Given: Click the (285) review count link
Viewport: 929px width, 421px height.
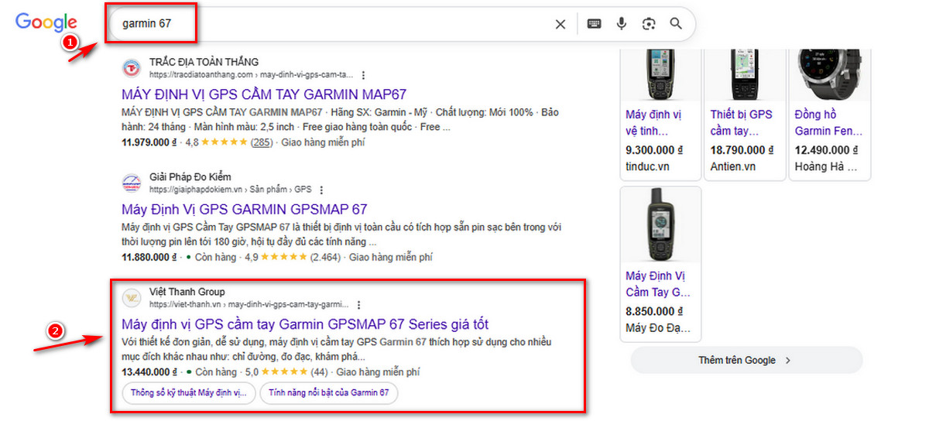Looking at the screenshot, I should (262, 142).
